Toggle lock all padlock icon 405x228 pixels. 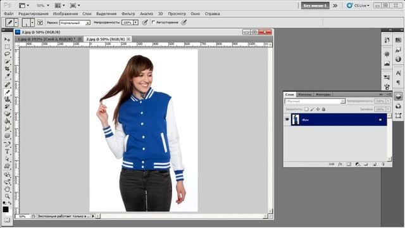click(x=323, y=109)
